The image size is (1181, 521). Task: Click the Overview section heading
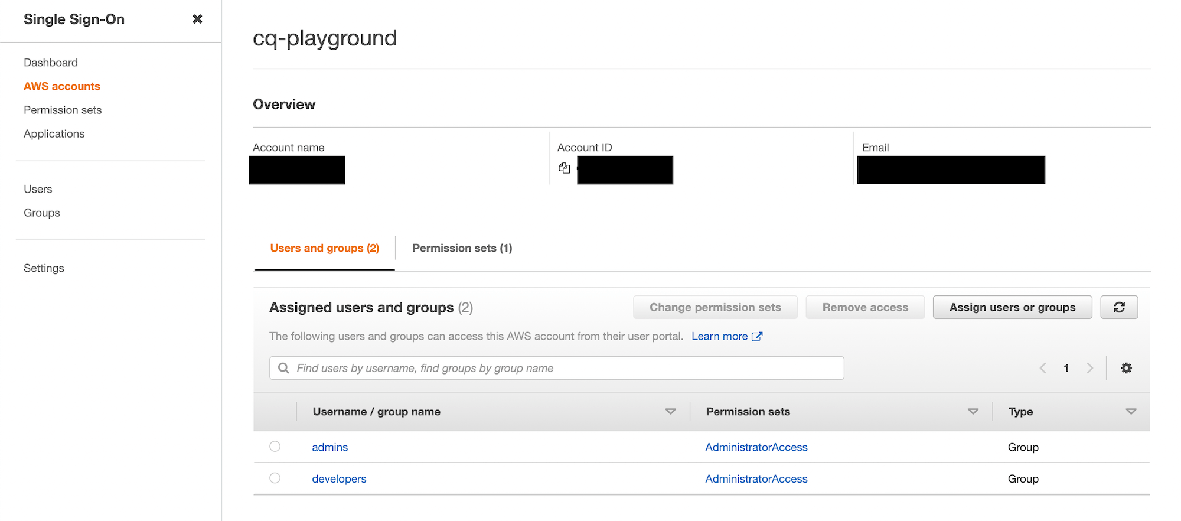pos(284,104)
